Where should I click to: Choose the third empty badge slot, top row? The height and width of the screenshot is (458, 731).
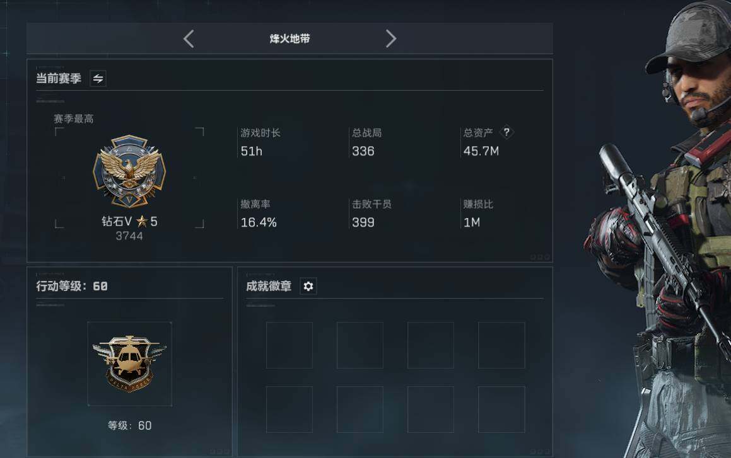(x=431, y=345)
